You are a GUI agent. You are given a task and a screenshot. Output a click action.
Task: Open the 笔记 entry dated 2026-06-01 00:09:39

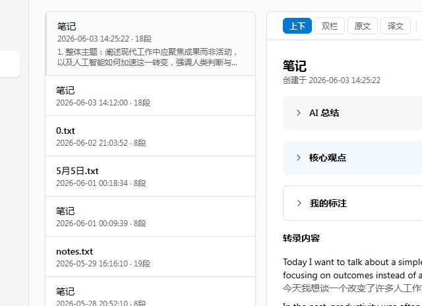click(150, 216)
